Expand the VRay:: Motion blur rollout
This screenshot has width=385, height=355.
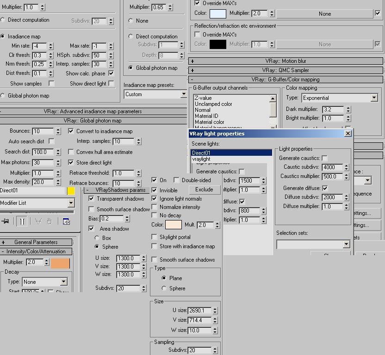click(x=286, y=61)
